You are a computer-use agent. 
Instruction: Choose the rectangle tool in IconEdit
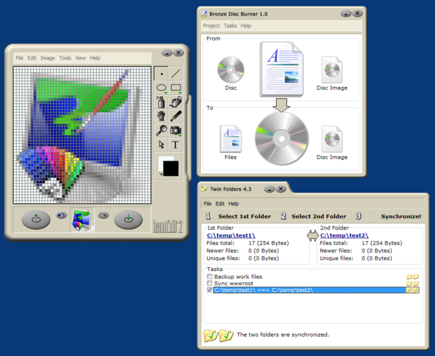[x=175, y=88]
